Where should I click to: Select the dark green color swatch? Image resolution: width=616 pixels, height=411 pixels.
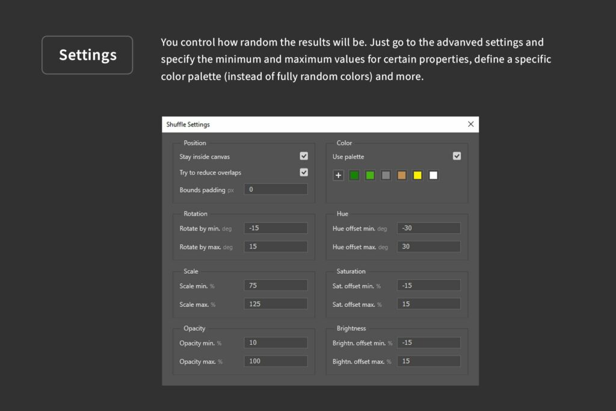354,175
